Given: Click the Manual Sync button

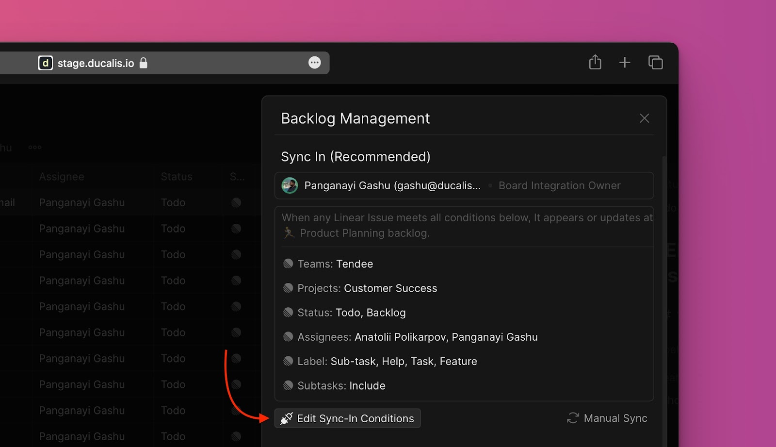Looking at the screenshot, I should click(607, 418).
